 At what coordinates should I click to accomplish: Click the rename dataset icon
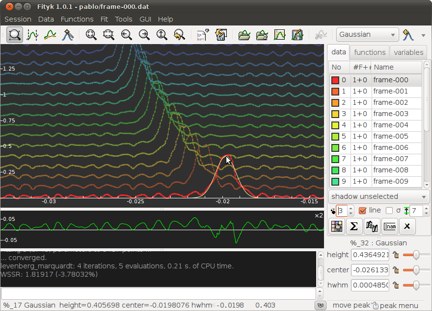point(390,226)
